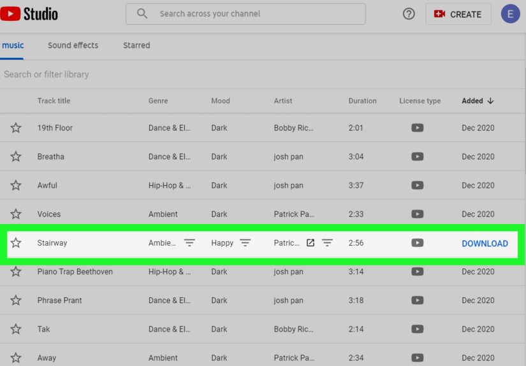Open the account avatar E
526x366 pixels.
tap(510, 14)
